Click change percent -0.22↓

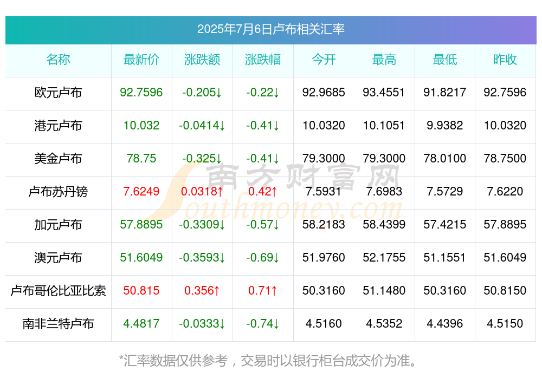coord(263,92)
